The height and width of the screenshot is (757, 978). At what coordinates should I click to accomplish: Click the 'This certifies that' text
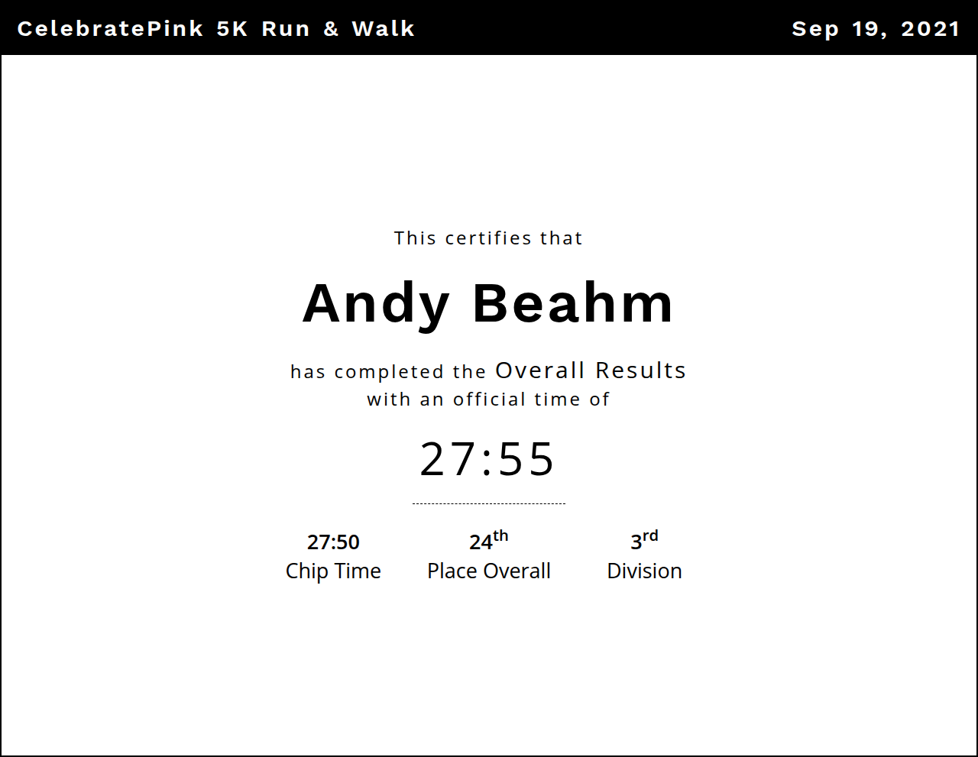[488, 238]
